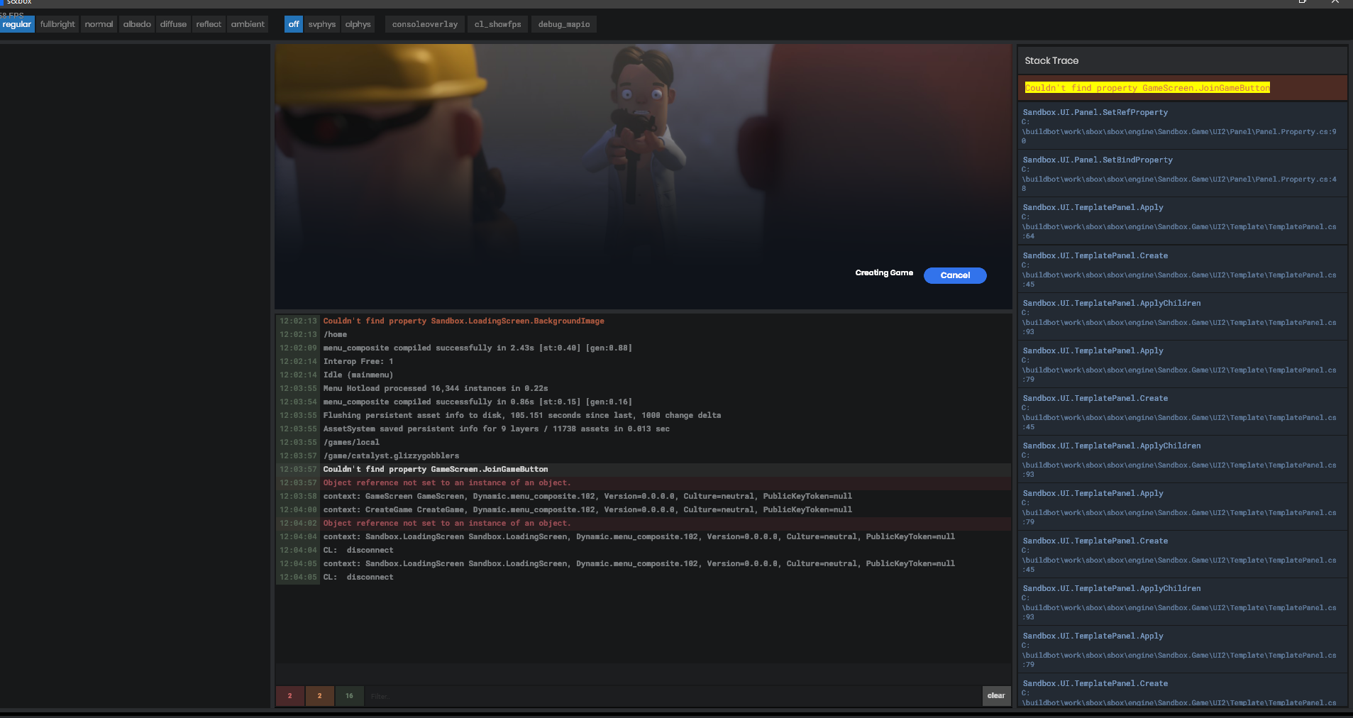This screenshot has width=1353, height=718.
Task: Enable the cl_showfps counter
Action: 497,23
